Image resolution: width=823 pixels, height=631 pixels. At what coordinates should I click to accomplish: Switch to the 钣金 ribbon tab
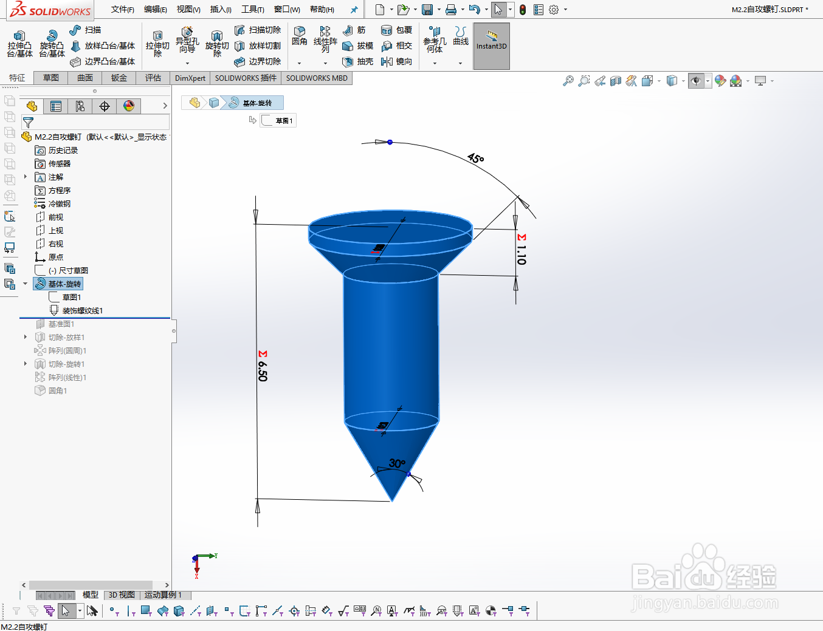[119, 78]
